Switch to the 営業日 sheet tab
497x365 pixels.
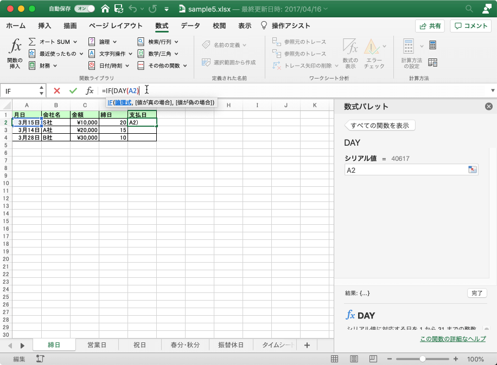tap(97, 345)
